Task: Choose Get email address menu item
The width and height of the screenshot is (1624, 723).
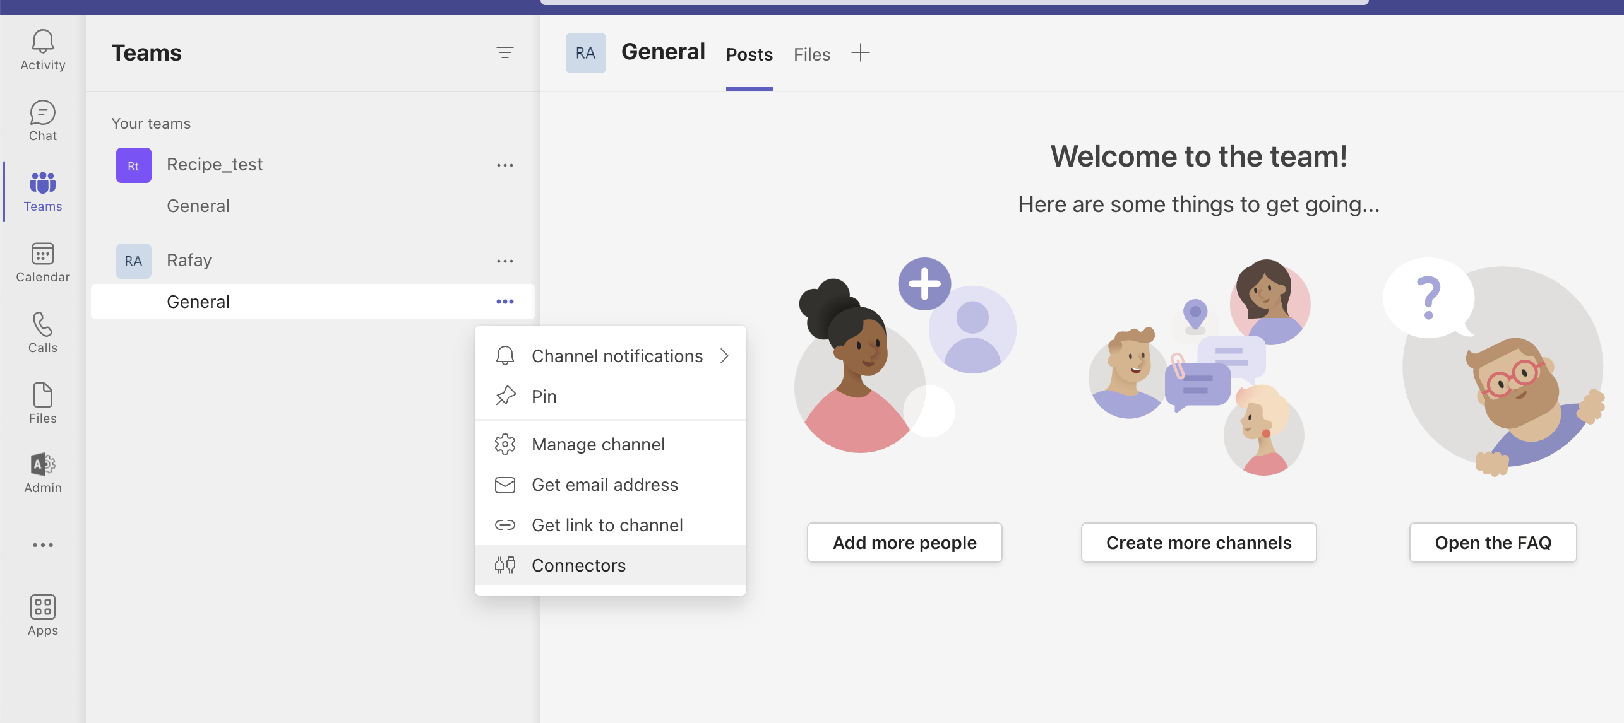Action: [x=611, y=485]
